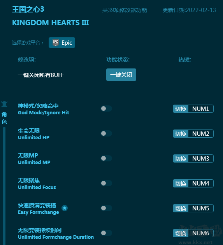This screenshot has height=245, width=223.
Task: Select the character category helmet icon
Action: [x=4, y=104]
